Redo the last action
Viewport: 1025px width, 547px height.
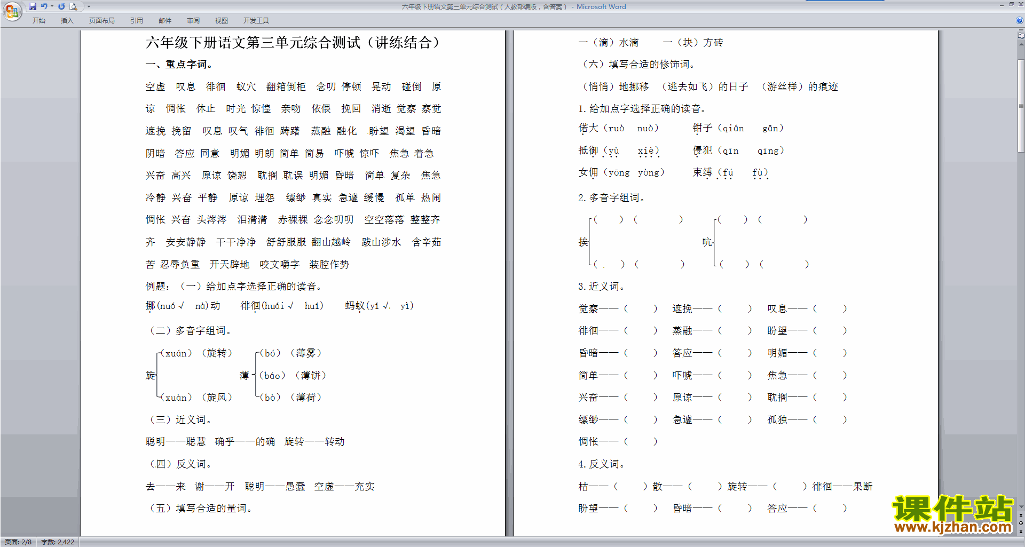pyautogui.click(x=61, y=6)
